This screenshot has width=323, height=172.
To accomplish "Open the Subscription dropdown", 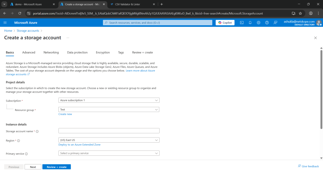I will point(109,100).
